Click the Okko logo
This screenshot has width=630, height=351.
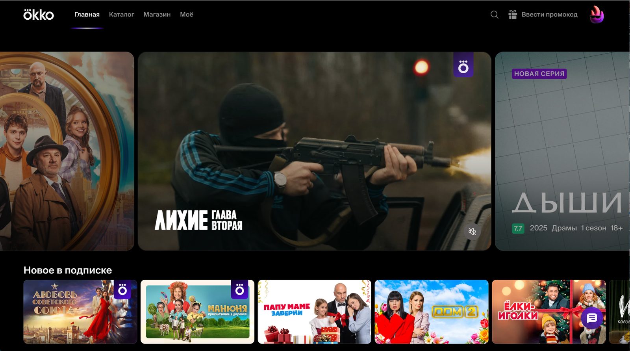(39, 15)
